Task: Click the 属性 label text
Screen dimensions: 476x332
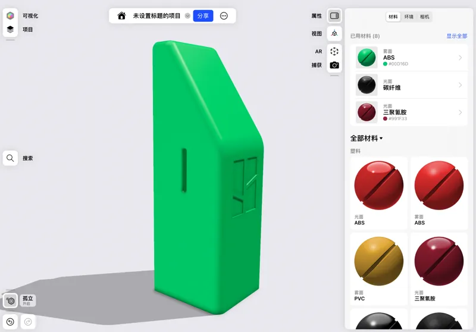Action: (317, 16)
